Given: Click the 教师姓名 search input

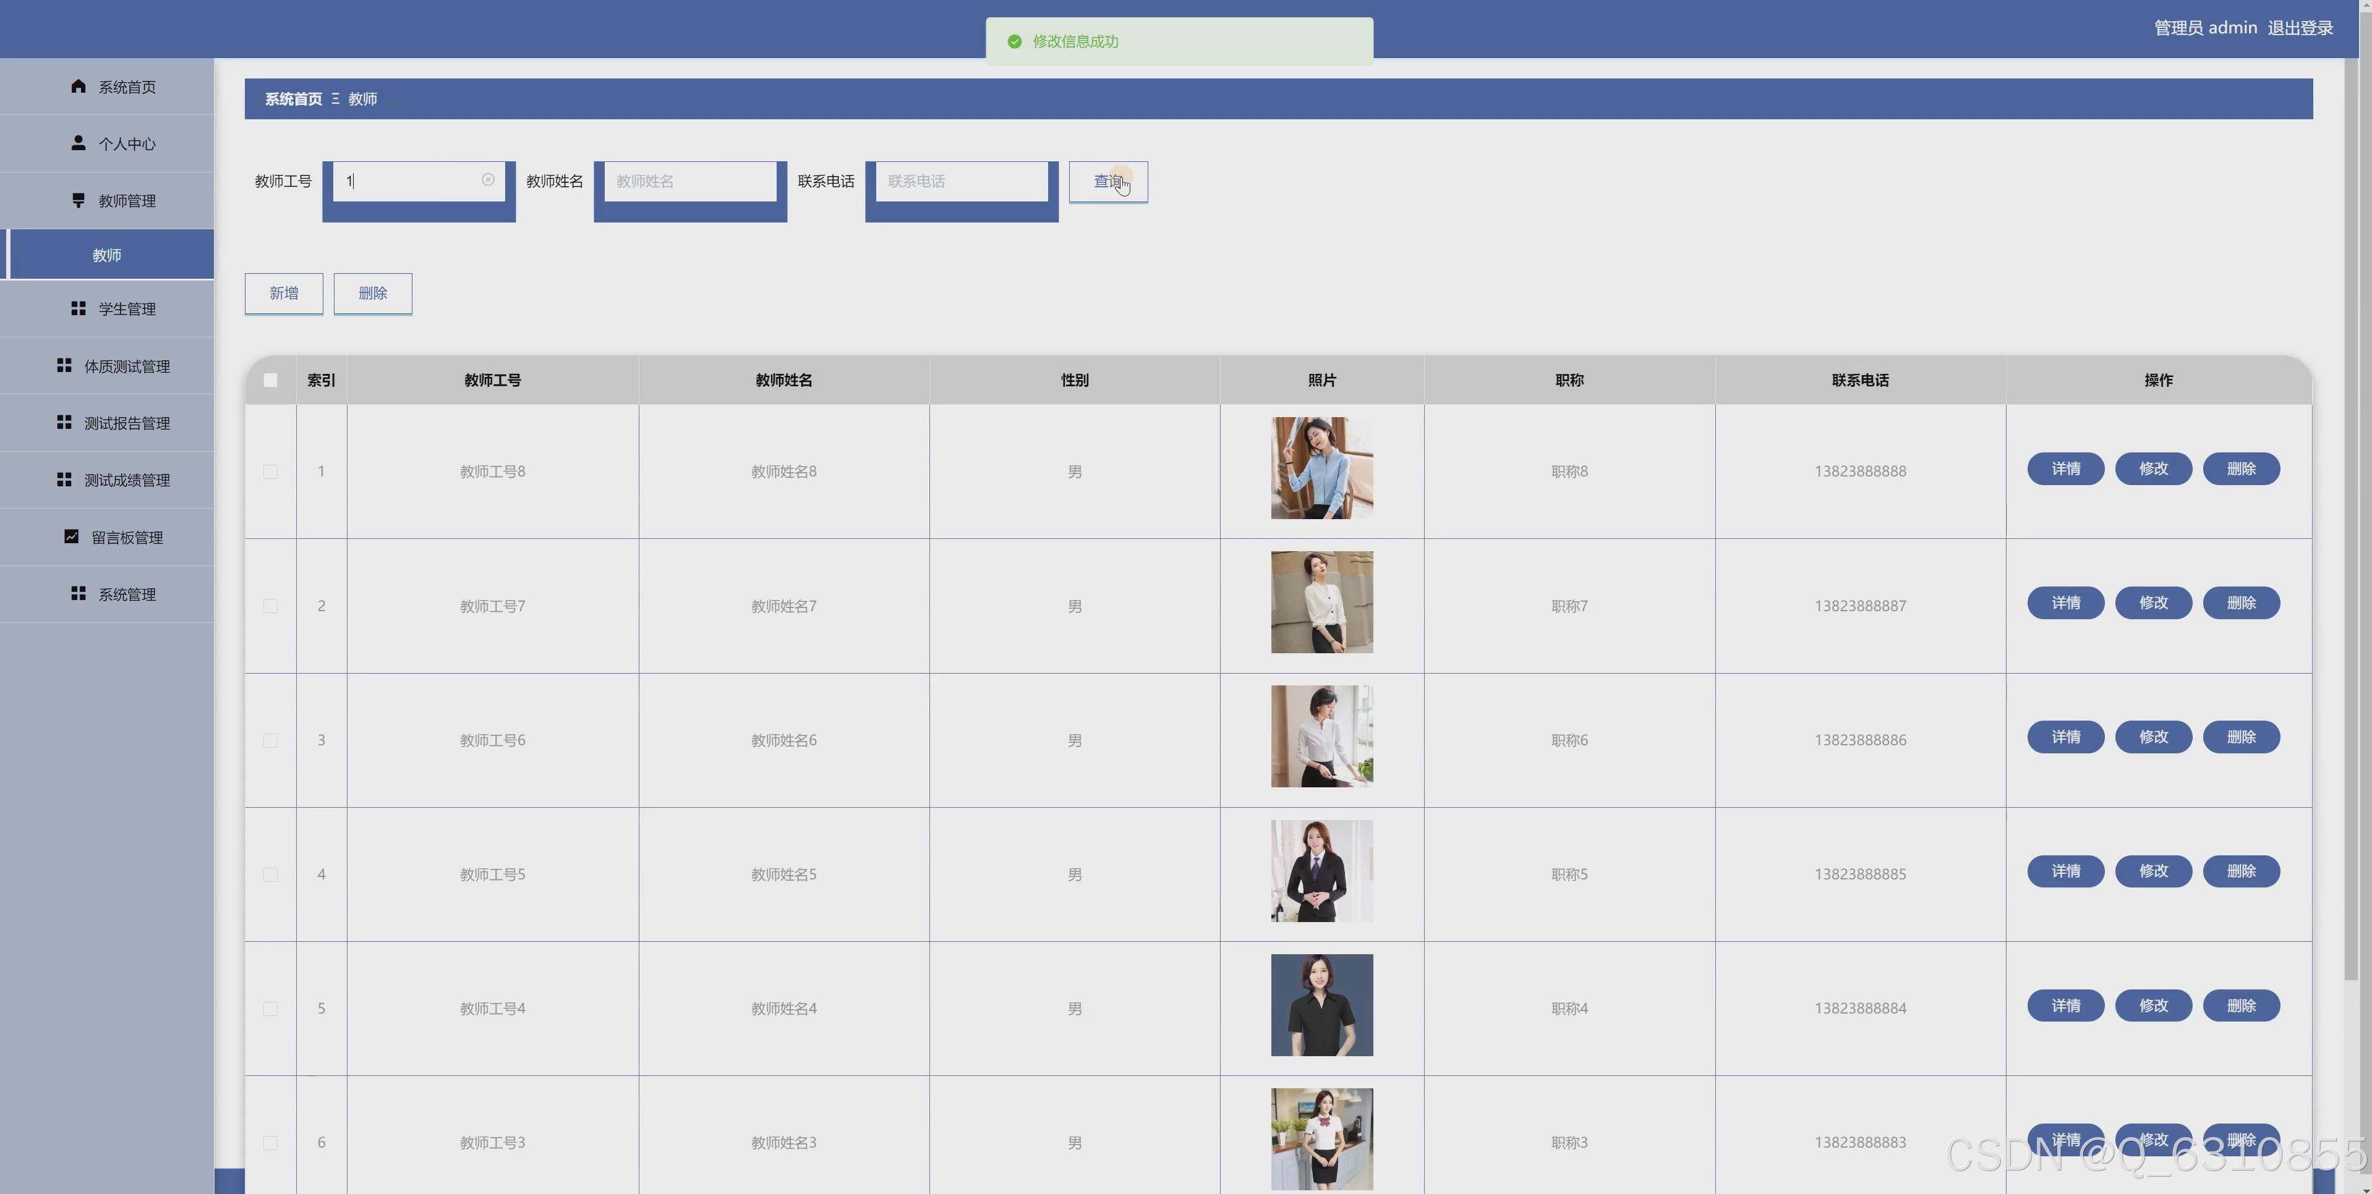Looking at the screenshot, I should click(x=691, y=181).
